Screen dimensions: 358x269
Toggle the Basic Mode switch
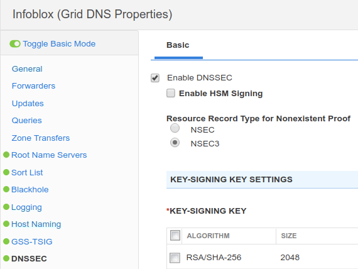coord(15,43)
